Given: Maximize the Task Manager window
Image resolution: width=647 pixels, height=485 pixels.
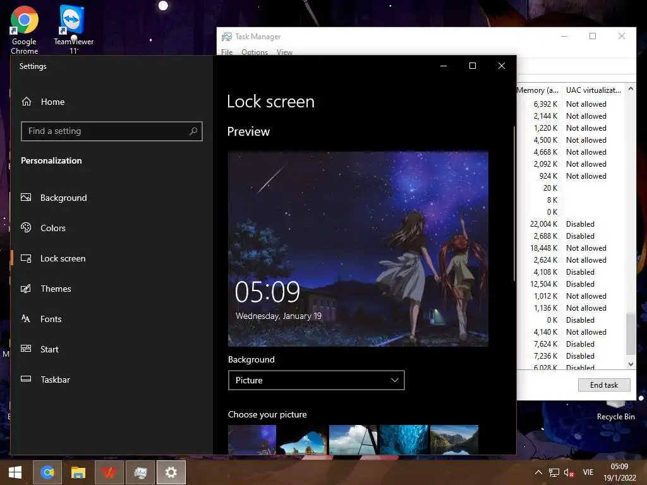Looking at the screenshot, I should click(593, 36).
